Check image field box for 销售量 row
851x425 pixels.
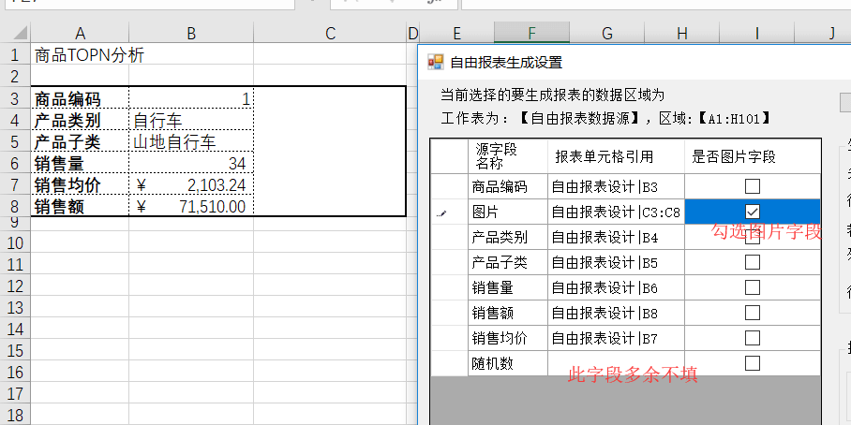(x=753, y=287)
